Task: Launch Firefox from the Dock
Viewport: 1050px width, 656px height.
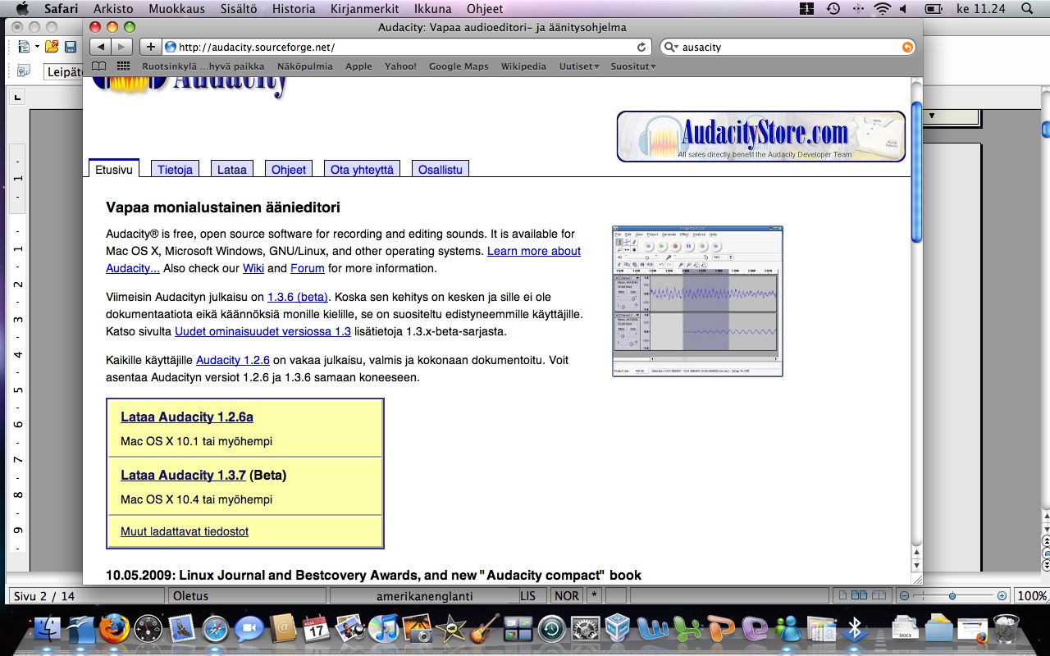Action: tap(114, 629)
